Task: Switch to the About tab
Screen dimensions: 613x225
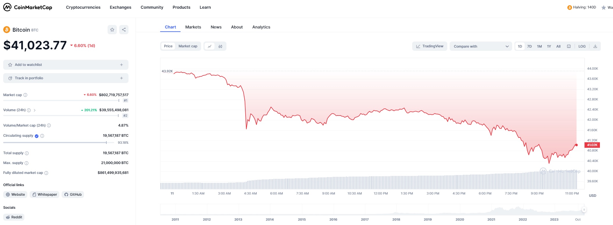Action: click(x=237, y=27)
